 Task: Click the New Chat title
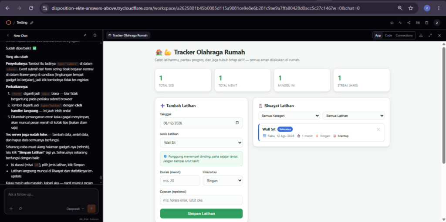point(20,36)
